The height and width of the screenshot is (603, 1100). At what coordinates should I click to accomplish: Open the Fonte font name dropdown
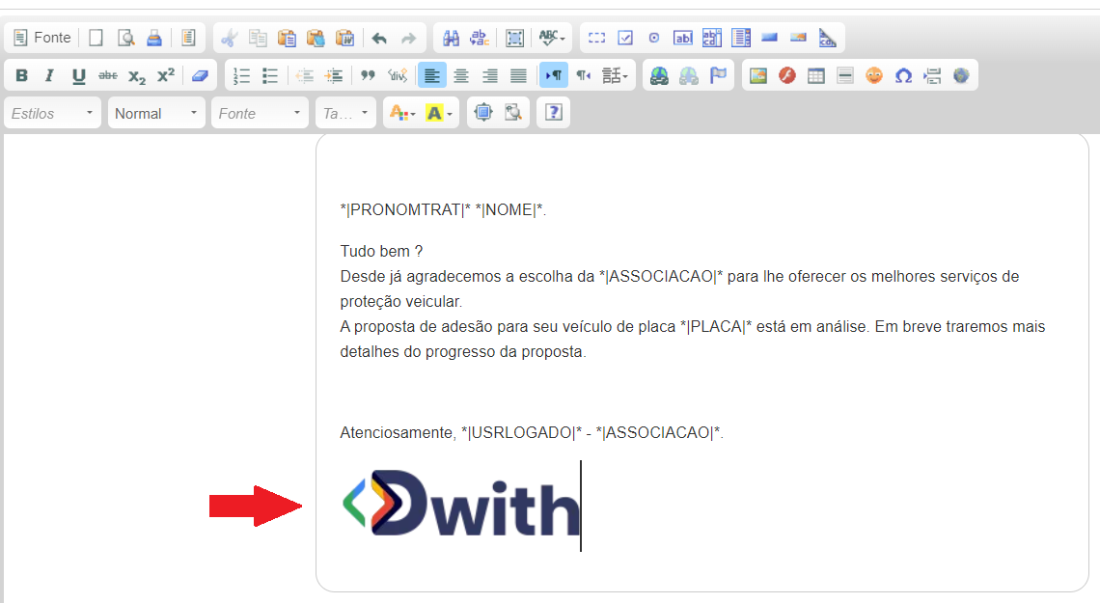click(x=261, y=113)
